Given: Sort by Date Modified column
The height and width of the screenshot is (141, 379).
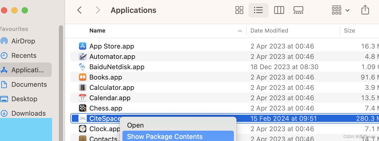Looking at the screenshot, I should (x=269, y=31).
